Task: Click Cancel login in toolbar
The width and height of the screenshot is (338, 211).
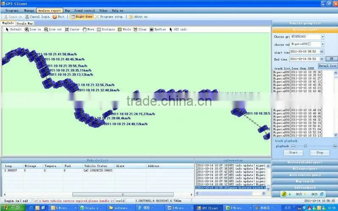Action: (37, 16)
